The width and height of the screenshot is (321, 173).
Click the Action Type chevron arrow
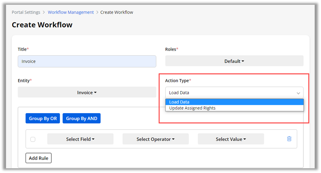[x=298, y=93]
